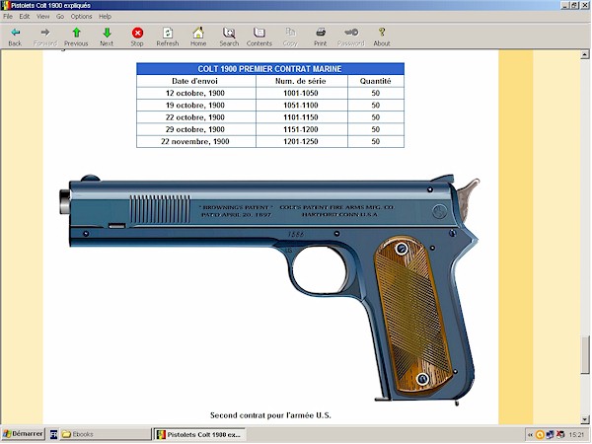Click cell 22 octobre, 1900

(195, 117)
